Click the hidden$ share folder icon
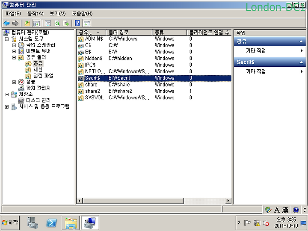The height and width of the screenshot is (231, 308). tap(81, 59)
